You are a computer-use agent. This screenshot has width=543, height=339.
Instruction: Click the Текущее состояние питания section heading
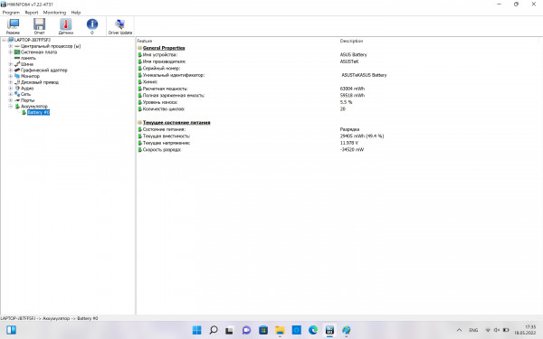176,122
